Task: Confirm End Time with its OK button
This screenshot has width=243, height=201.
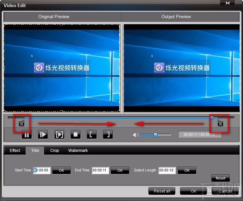Action: (x=120, y=170)
